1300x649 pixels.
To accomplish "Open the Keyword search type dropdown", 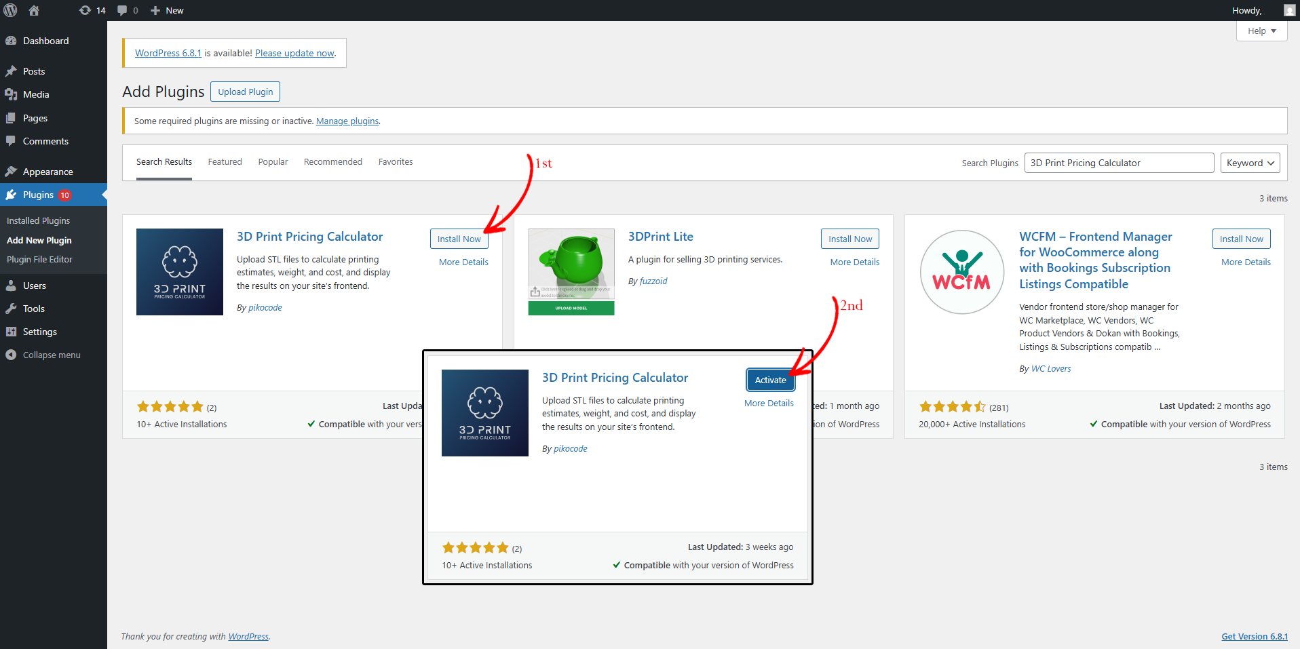I will coord(1250,163).
